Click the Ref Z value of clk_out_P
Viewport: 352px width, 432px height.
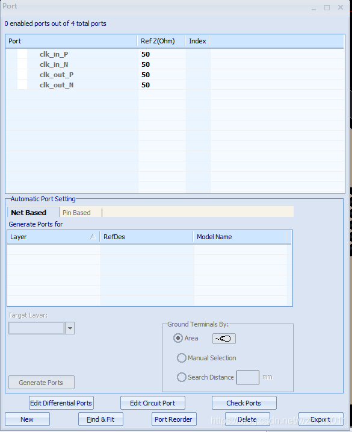146,75
